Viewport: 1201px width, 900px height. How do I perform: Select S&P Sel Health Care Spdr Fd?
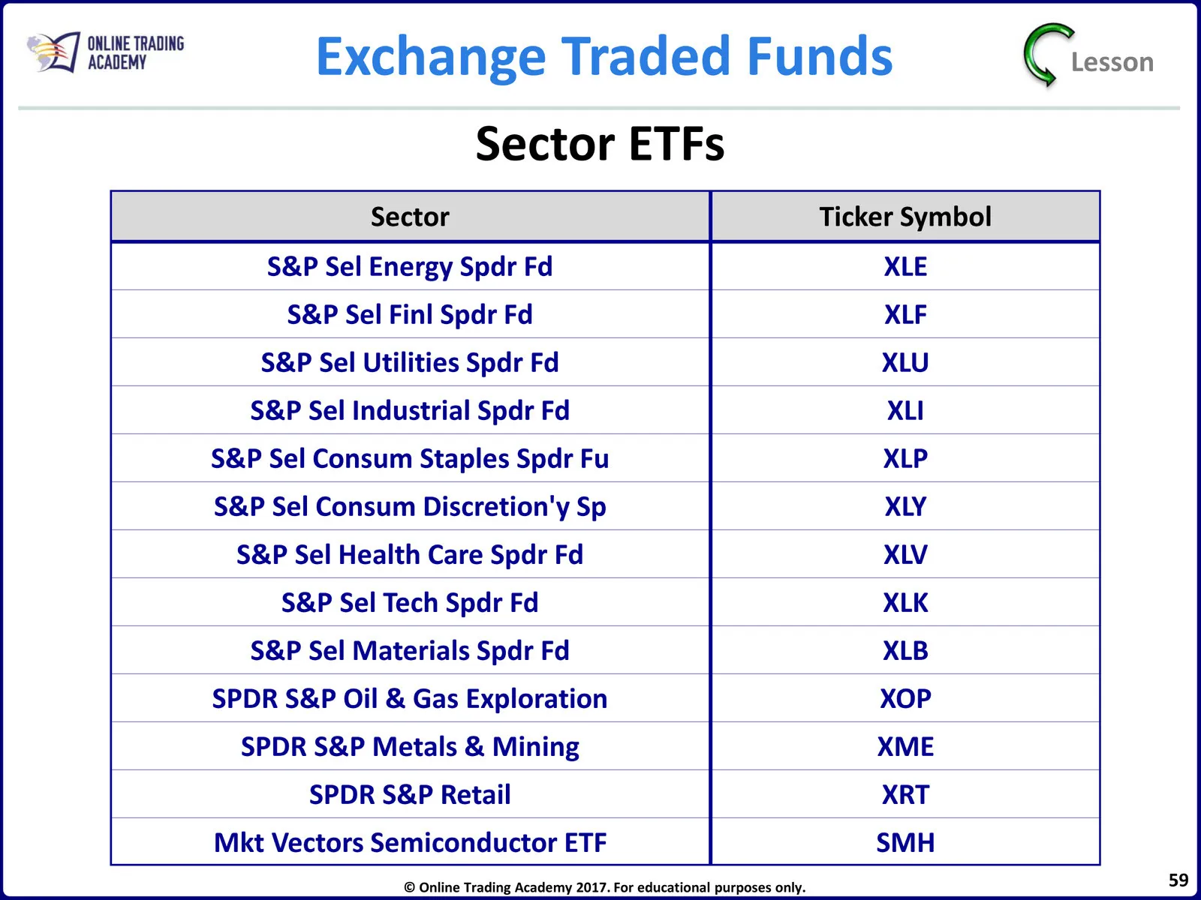pos(410,555)
